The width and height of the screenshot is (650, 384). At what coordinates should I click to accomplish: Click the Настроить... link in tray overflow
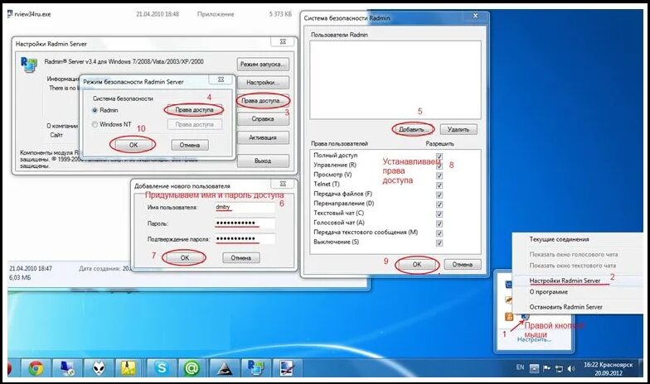(x=534, y=339)
